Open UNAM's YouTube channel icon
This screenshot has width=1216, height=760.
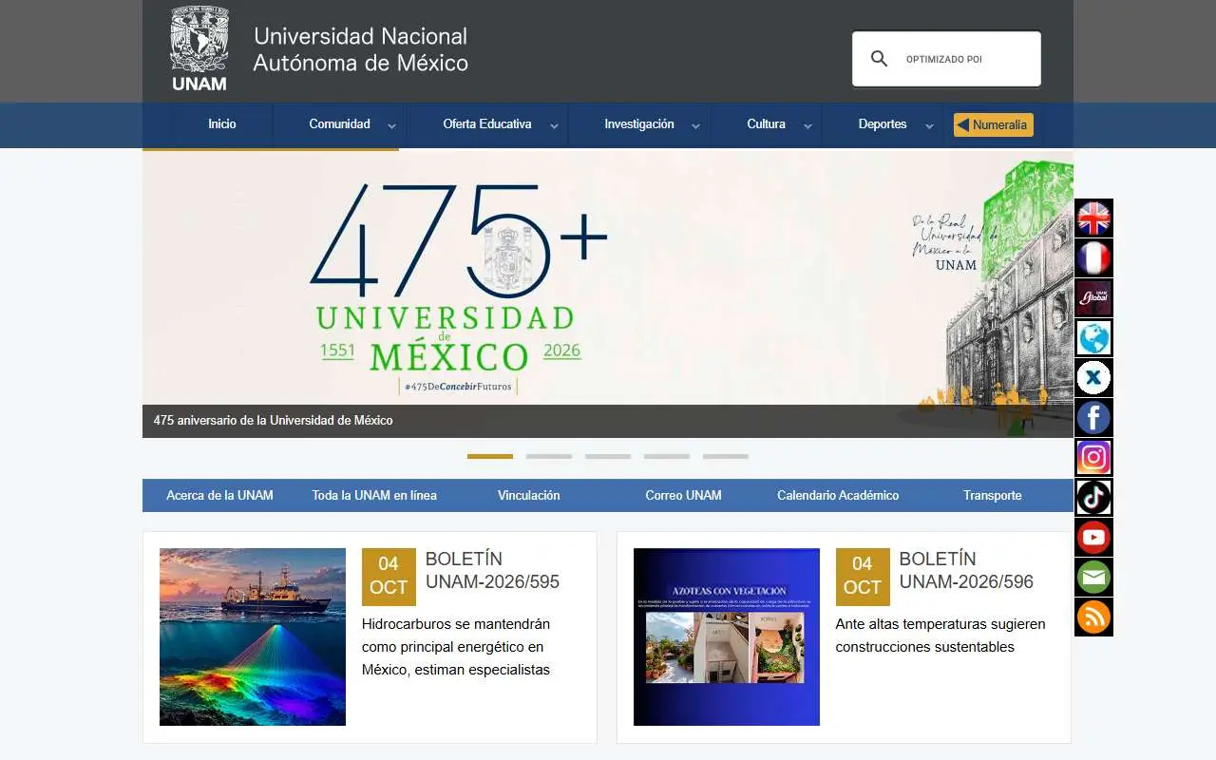1093,538
